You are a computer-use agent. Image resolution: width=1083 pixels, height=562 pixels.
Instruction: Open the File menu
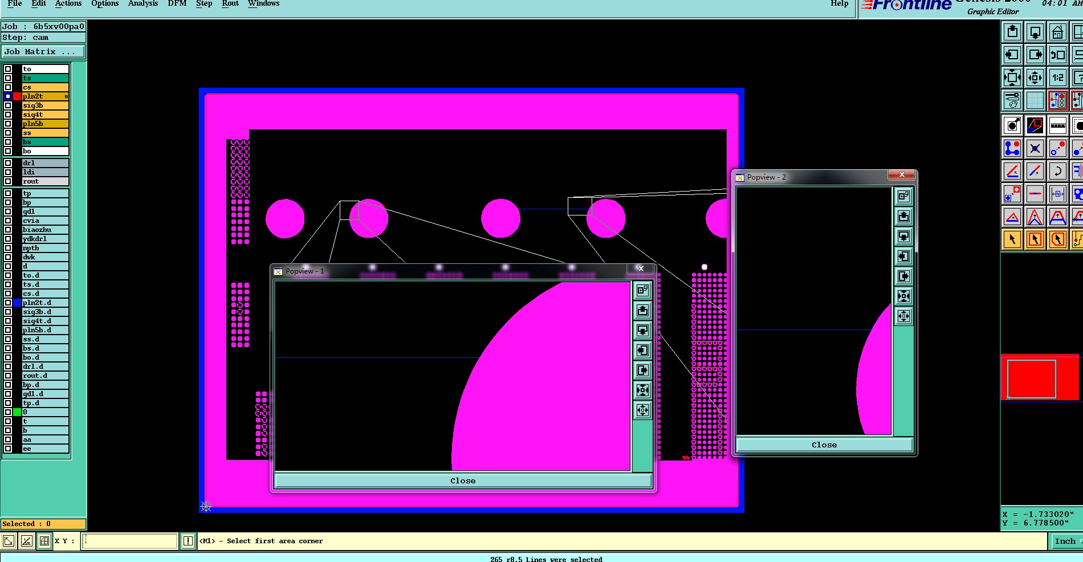tap(15, 3)
